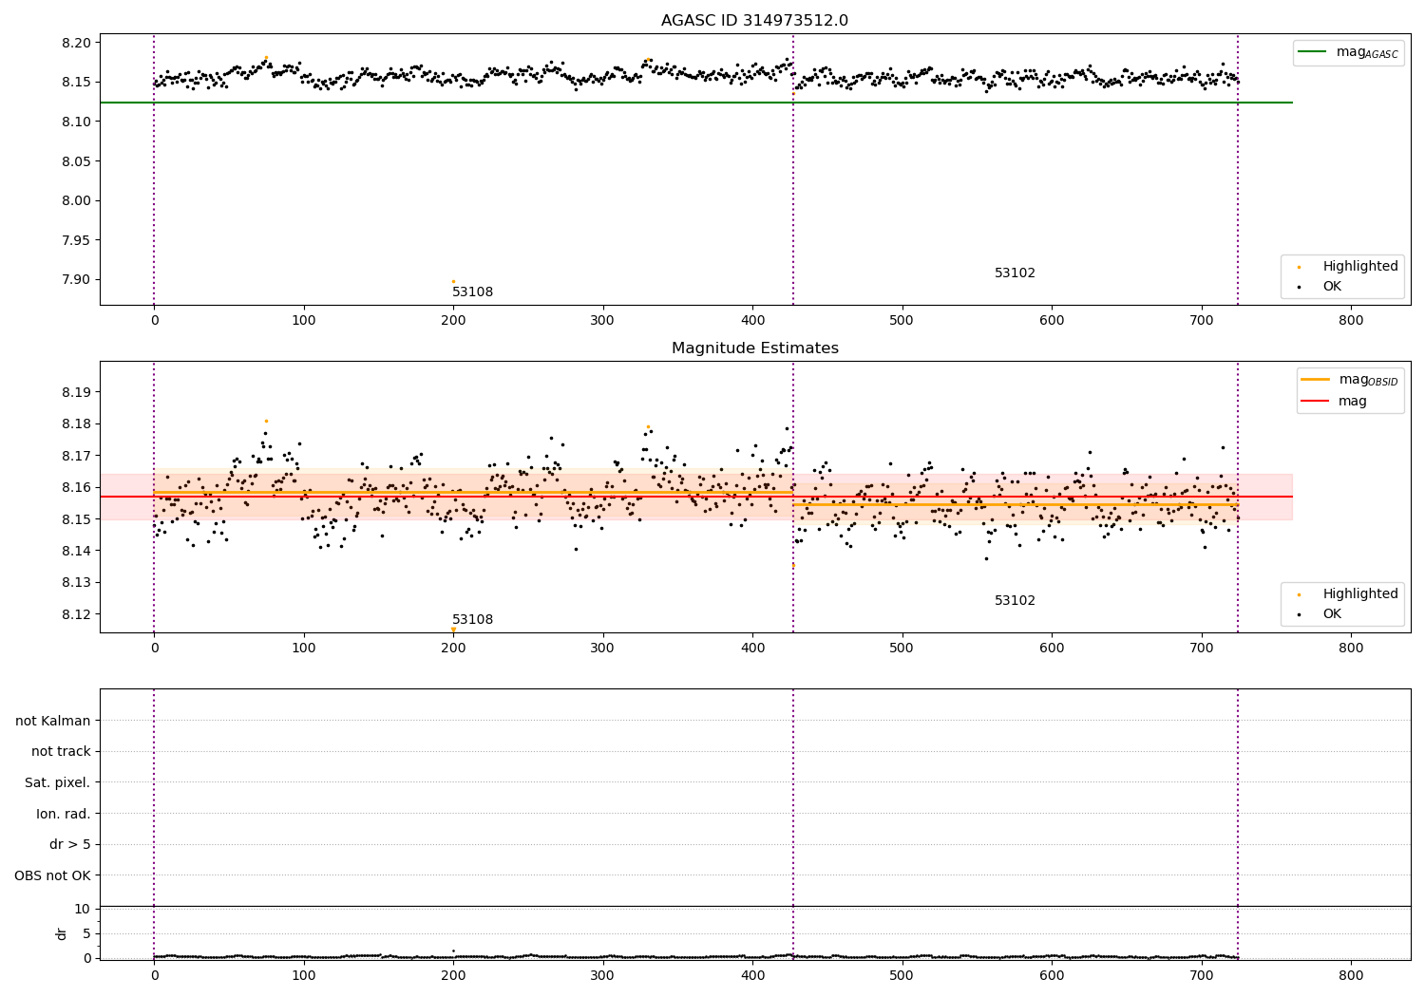Click the 'dr > 5' axis label
Image resolution: width=1425 pixels, height=997 pixels.
pos(70,845)
